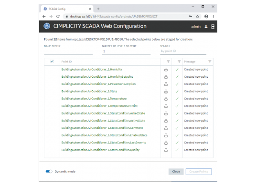The width and height of the screenshot is (256, 186).
Task: Reload the page in browser
Action: pos(58,16)
